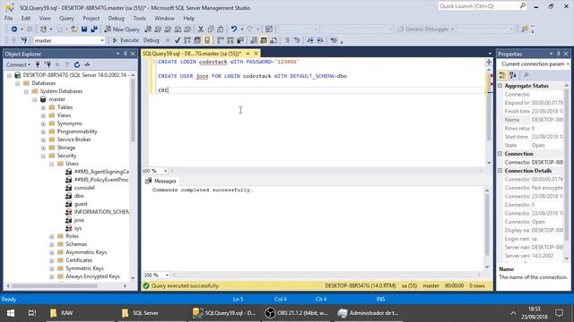Screen dimensions: 574x322
Task: Collapse the Connection Details section
Action: click(500, 171)
